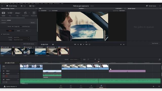Image resolution: width=162 pixels, height=91 pixels.
Task: Open the Format QuickTime dropdown
Action: (21, 37)
